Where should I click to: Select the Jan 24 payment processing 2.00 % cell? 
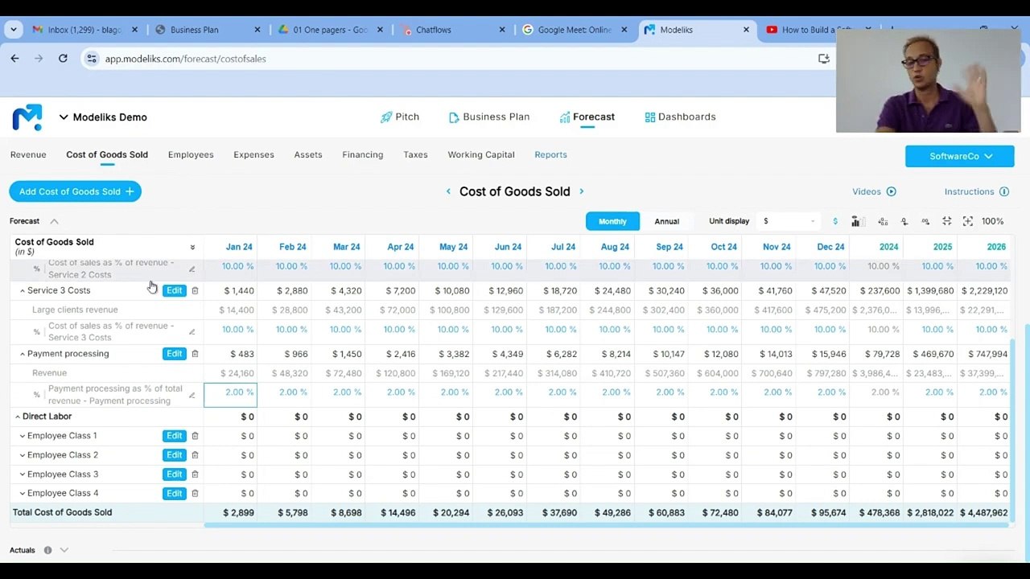(231, 395)
